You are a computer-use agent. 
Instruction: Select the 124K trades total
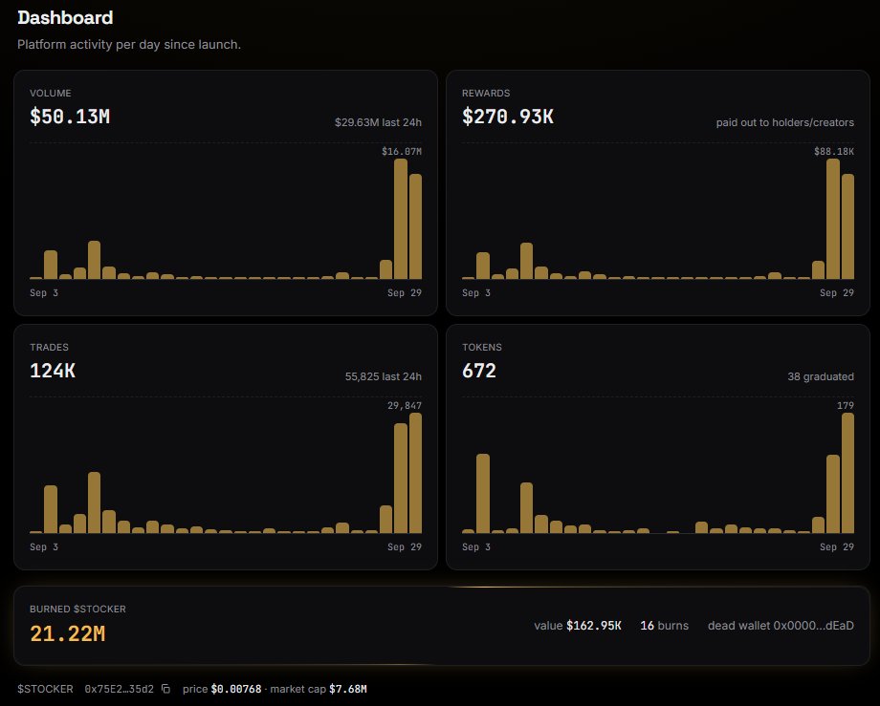click(53, 371)
